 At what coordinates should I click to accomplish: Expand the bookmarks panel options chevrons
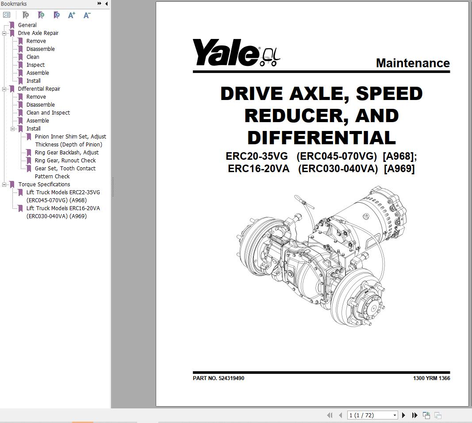coord(100,4)
